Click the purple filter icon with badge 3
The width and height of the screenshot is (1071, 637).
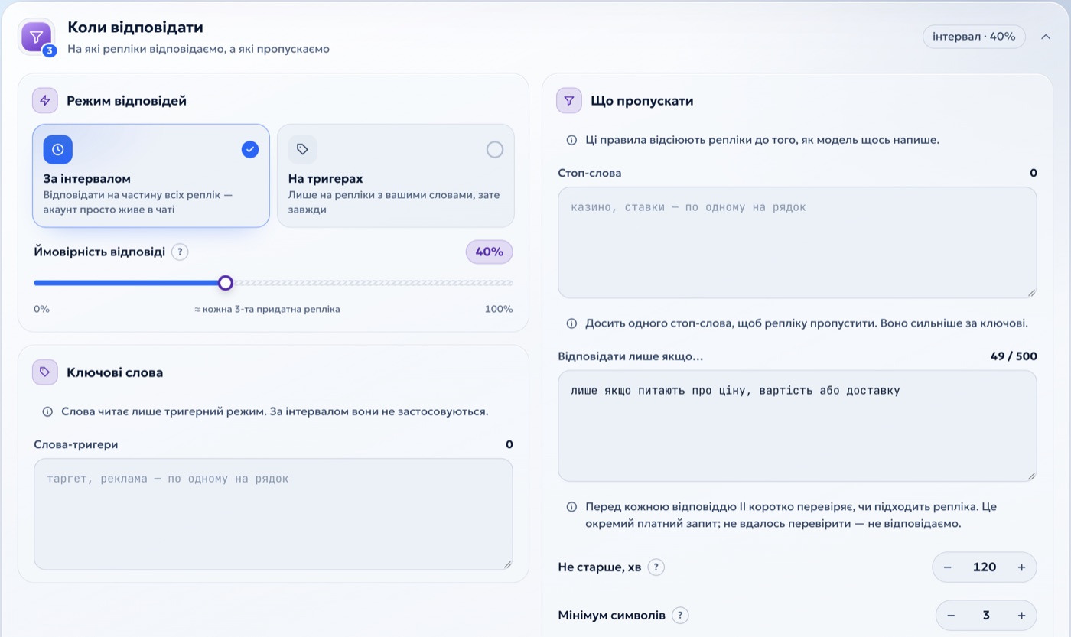[37, 37]
